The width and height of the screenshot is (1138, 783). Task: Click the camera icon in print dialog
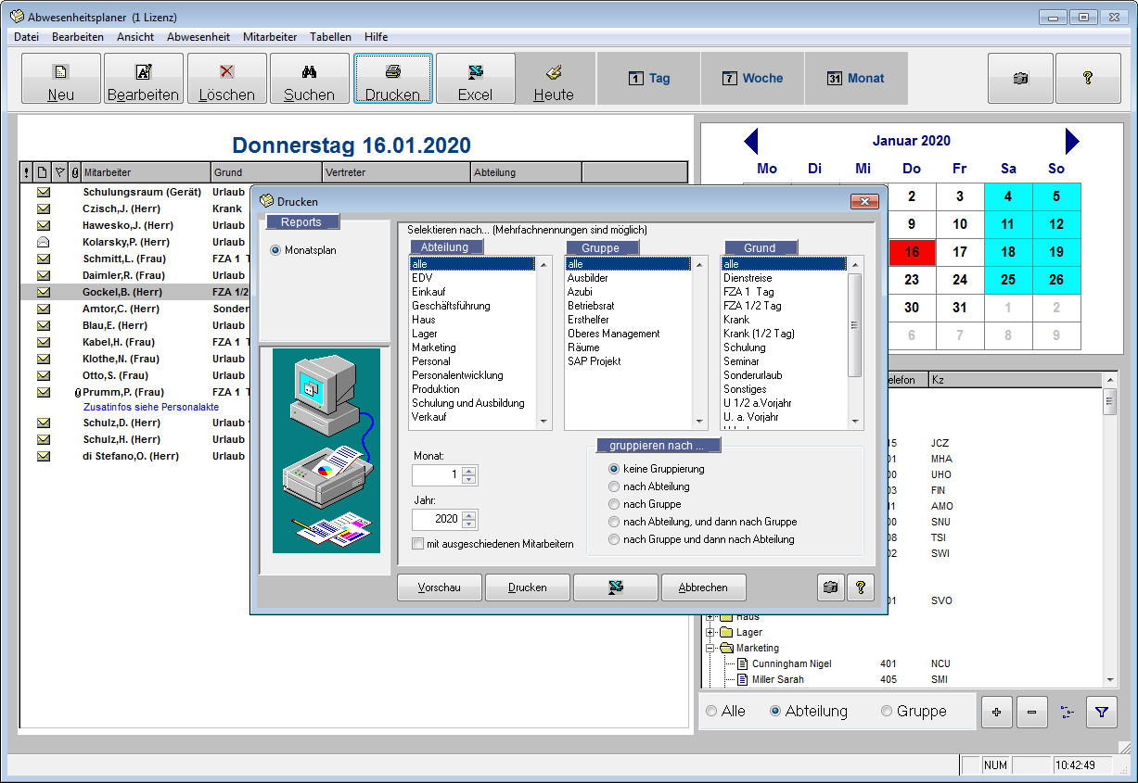(x=830, y=587)
